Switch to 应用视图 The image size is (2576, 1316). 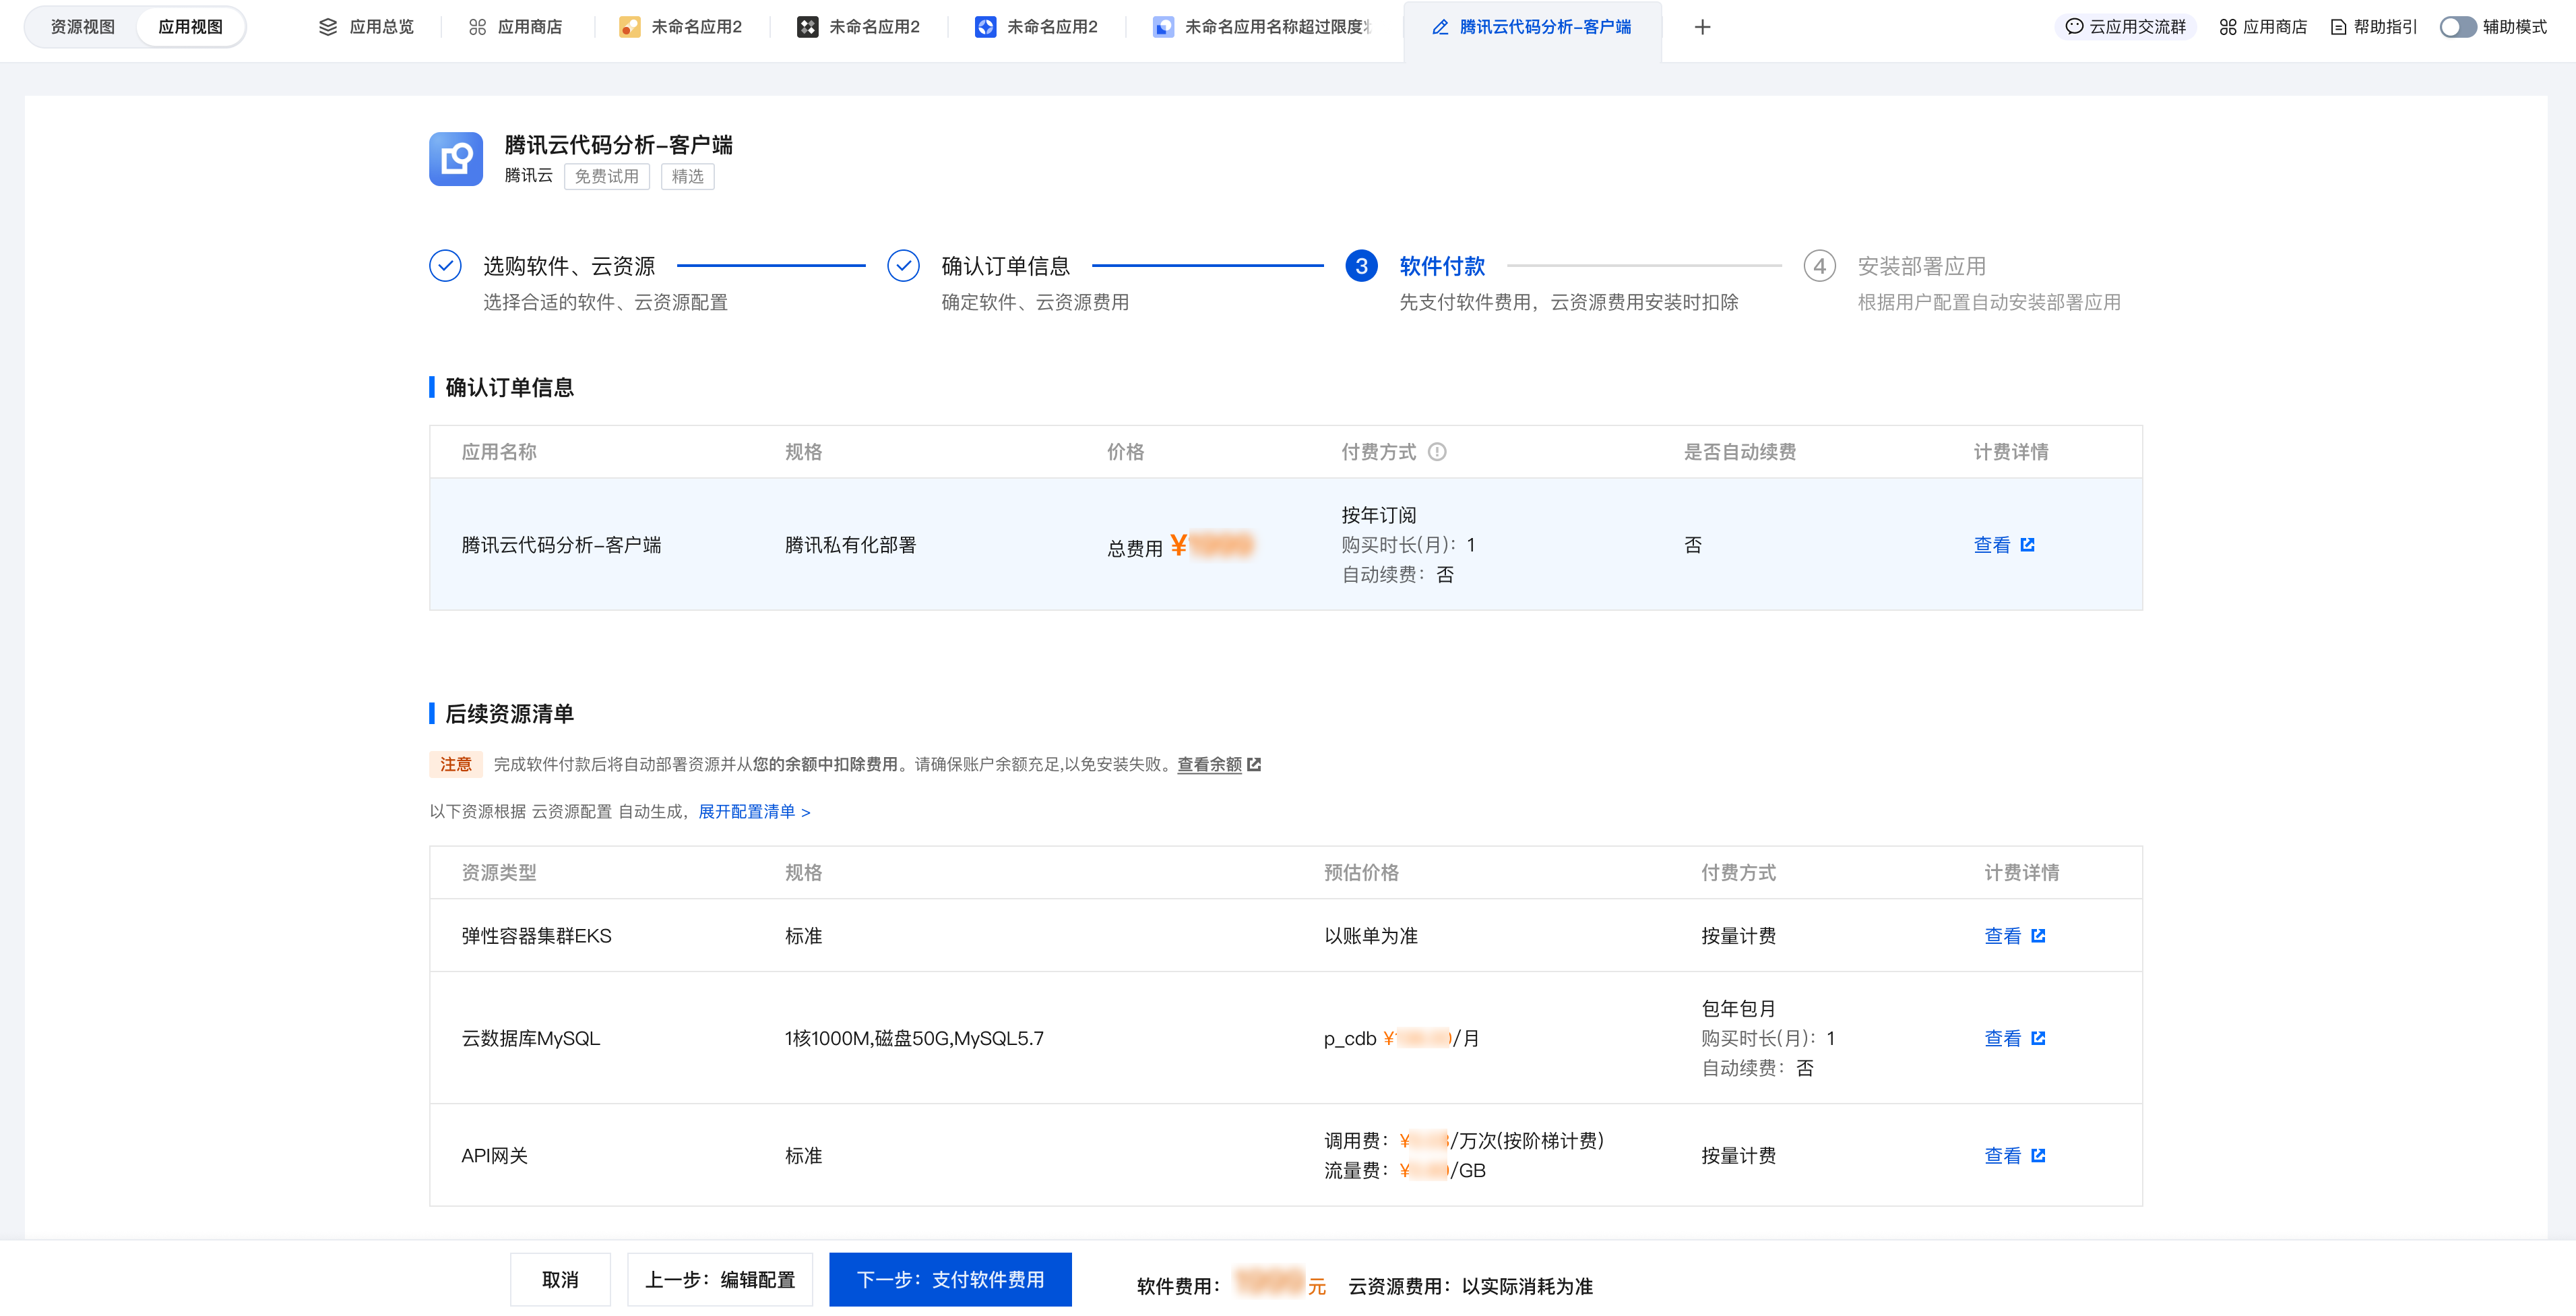pyautogui.click(x=190, y=27)
